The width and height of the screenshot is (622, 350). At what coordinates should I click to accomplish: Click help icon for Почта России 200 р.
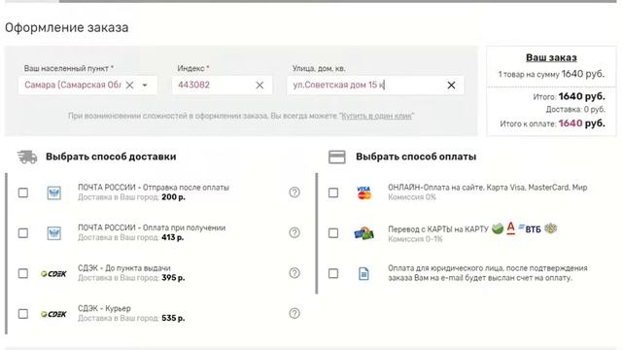294,192
